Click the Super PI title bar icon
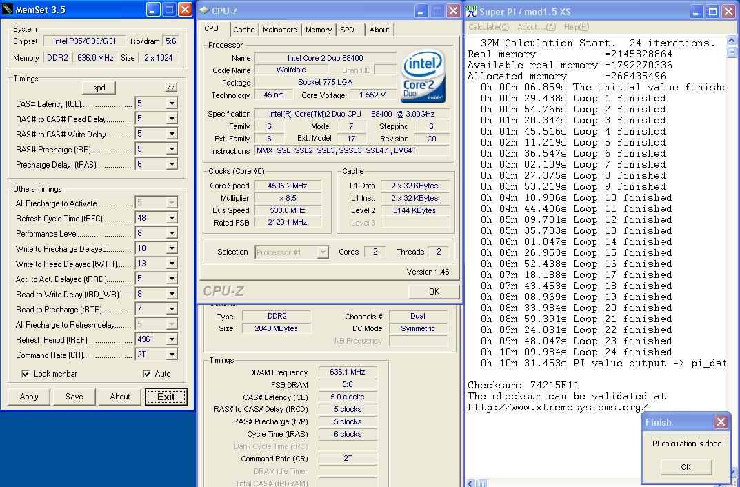This screenshot has height=487, width=740. click(472, 11)
